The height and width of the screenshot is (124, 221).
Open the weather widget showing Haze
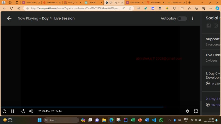[x=8, y=120]
